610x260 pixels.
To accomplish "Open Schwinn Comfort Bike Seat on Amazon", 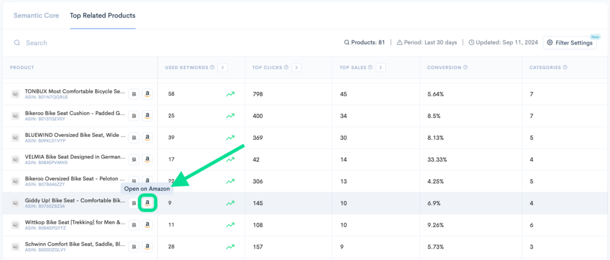I will (147, 246).
